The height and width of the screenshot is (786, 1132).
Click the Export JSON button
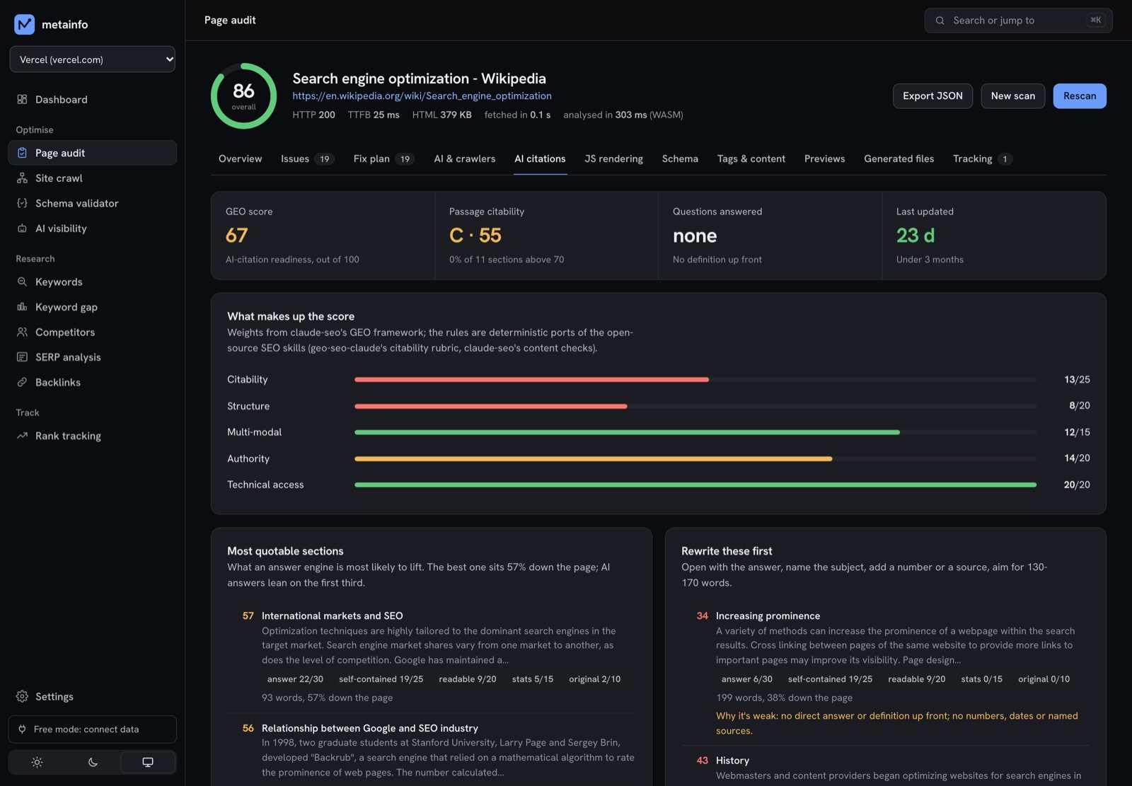pos(932,96)
